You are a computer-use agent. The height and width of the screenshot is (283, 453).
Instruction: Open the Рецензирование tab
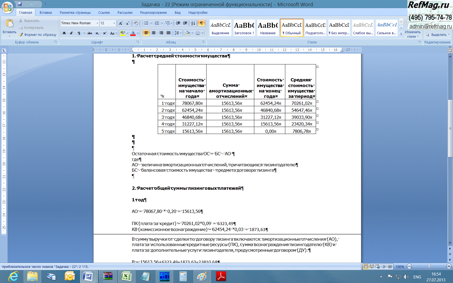pyautogui.click(x=153, y=12)
